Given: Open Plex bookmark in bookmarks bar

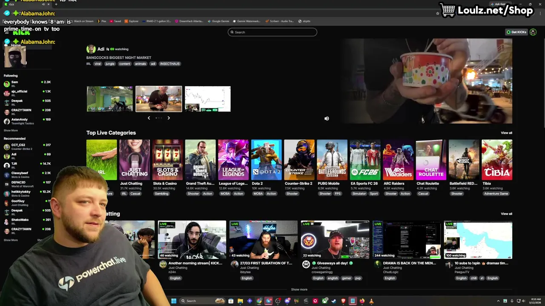Looking at the screenshot, I should pyautogui.click(x=102, y=21).
